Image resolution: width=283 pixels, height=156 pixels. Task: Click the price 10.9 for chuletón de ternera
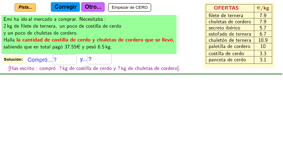(x=263, y=40)
